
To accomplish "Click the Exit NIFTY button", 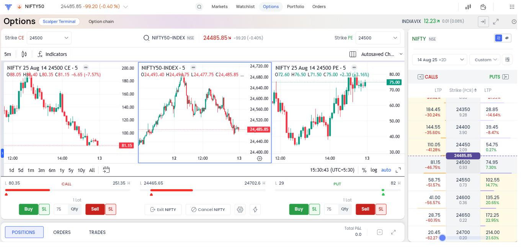I will coord(163,209).
